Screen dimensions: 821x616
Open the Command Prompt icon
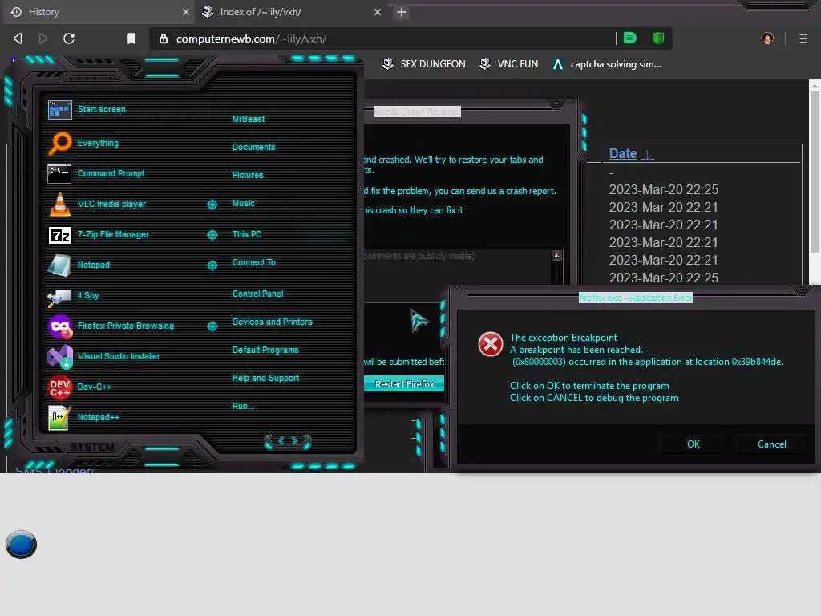coord(59,173)
